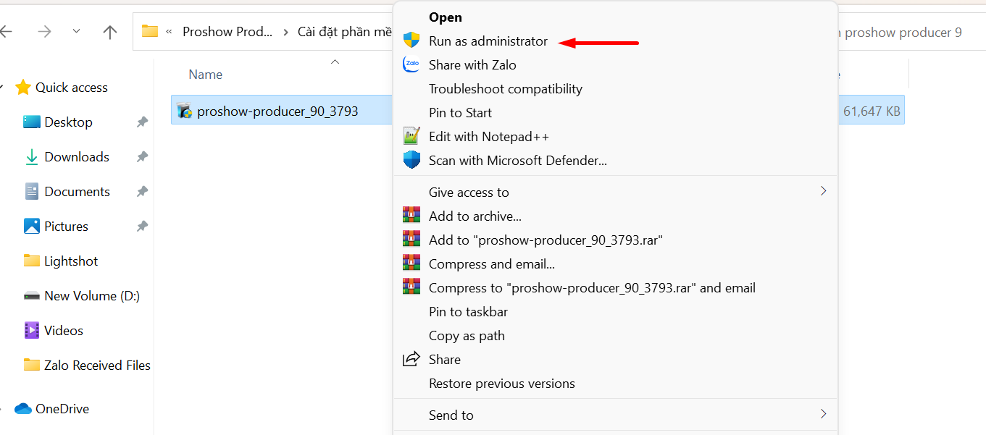986x435 pixels.
Task: Select Share with Zalo
Action: [472, 65]
